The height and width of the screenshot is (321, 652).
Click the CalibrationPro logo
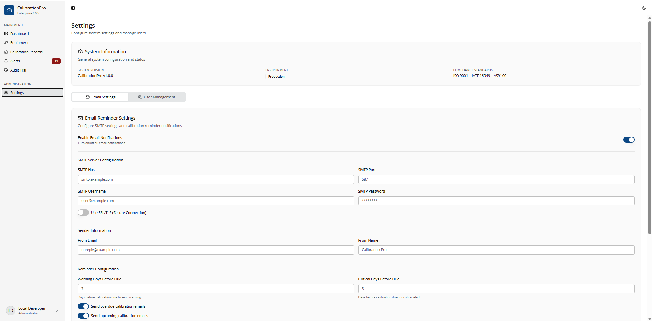coord(9,10)
